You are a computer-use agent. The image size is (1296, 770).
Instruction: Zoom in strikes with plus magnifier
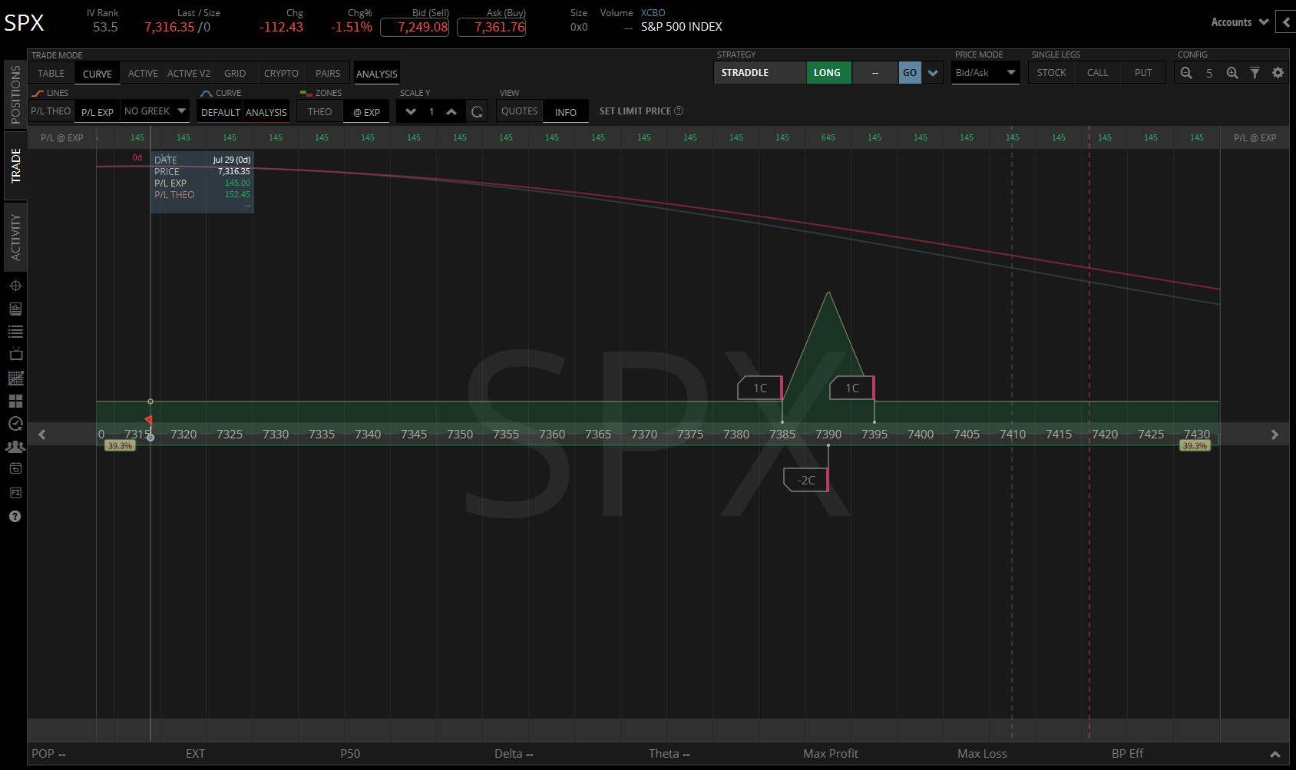(1232, 73)
